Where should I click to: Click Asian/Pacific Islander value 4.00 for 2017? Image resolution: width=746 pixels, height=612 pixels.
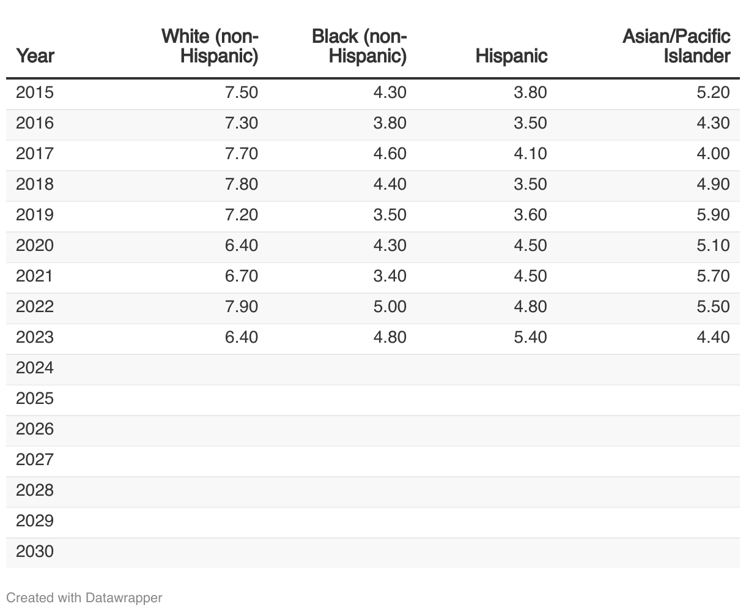point(713,154)
